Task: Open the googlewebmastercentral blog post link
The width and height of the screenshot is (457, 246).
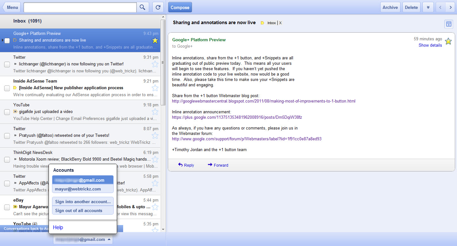Action: click(264, 101)
